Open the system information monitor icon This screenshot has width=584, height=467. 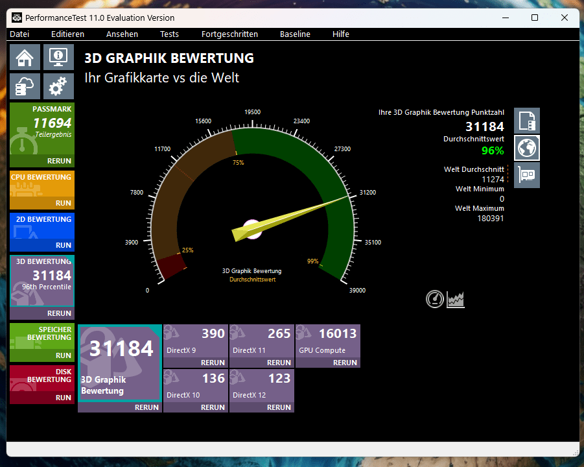point(58,57)
